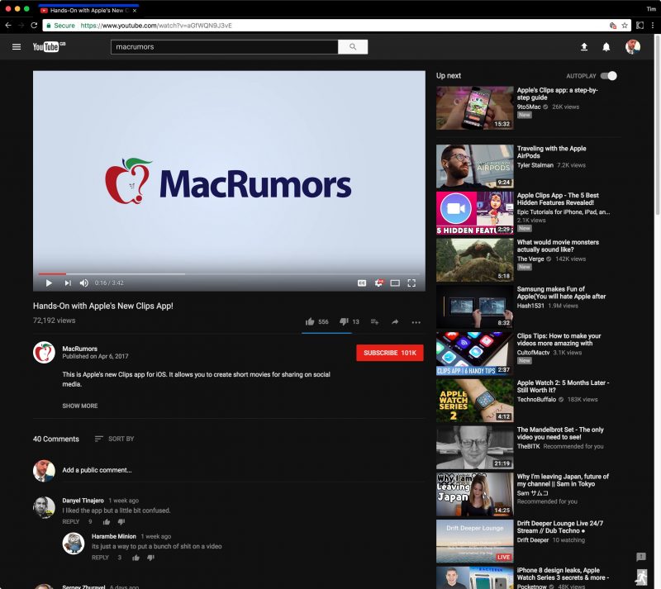Open 9to5Mac channel name
The image size is (661, 589).
point(529,107)
